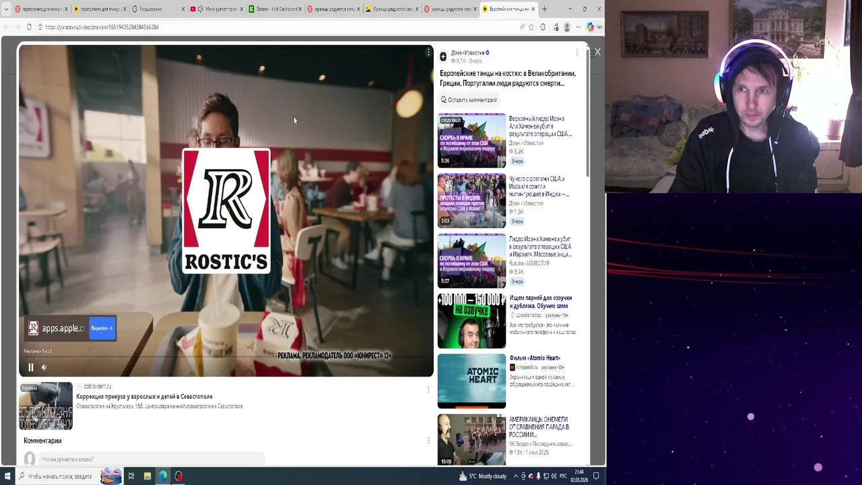862x485 pixels.
Task: Pause the video ad playback
Action: (x=30, y=367)
